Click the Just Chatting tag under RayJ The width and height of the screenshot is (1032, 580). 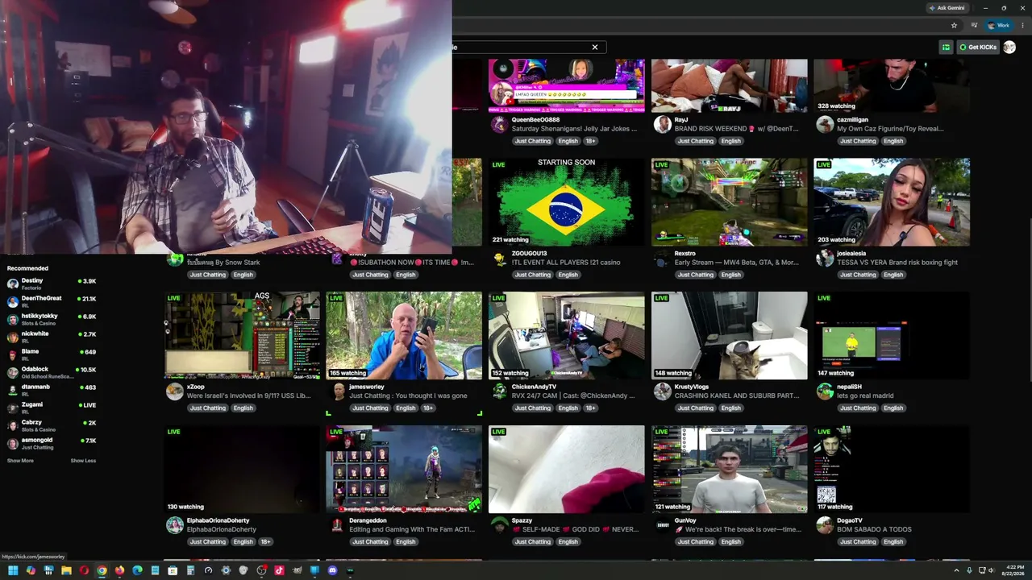(695, 141)
